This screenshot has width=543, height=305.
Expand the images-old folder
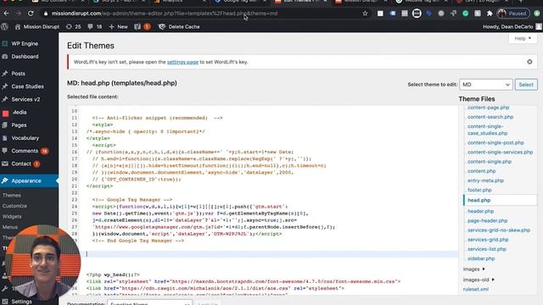click(479, 280)
